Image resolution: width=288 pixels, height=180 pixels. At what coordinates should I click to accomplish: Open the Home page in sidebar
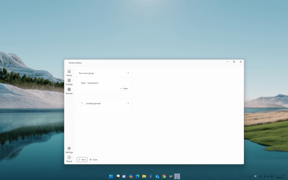point(69,73)
